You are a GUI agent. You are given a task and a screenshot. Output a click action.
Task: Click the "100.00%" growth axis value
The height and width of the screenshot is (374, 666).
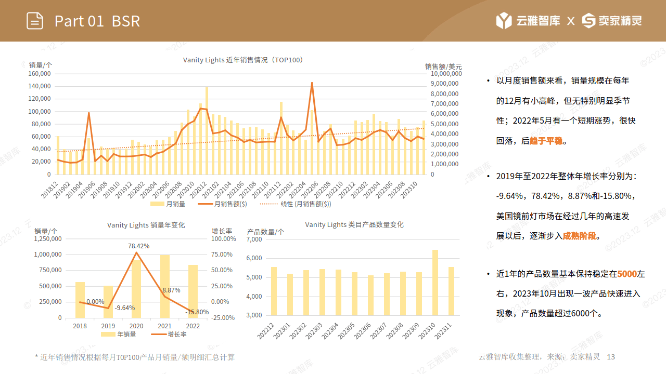(x=223, y=239)
